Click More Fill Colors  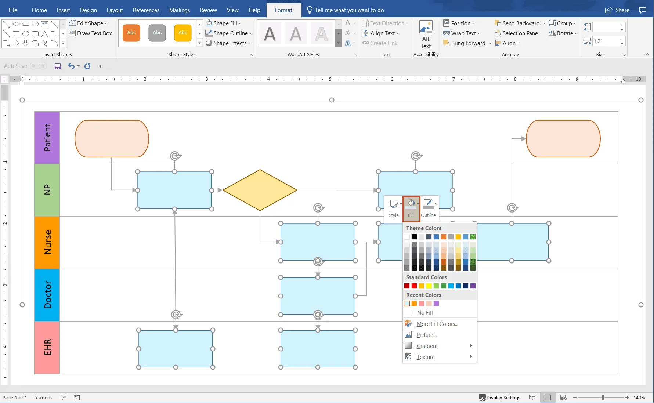[437, 324]
